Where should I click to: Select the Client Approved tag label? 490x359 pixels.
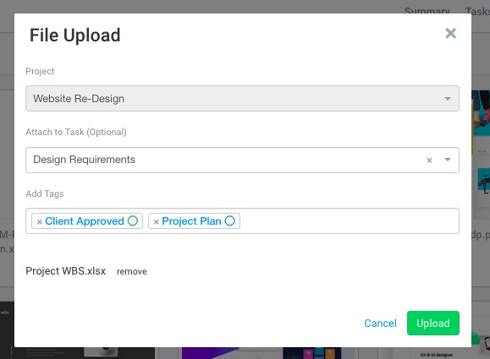(x=85, y=220)
